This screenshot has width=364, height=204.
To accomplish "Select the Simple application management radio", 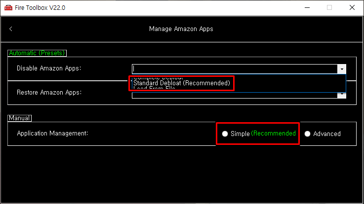I will 225,134.
